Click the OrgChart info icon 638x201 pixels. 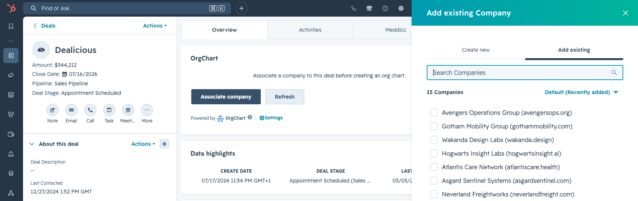[x=250, y=117]
